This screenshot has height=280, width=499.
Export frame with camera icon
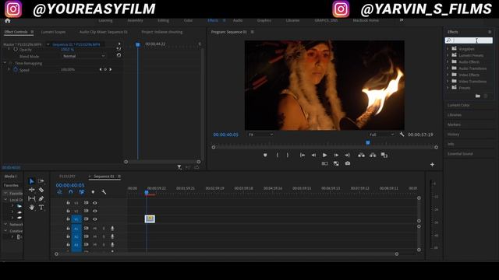tap(348, 163)
